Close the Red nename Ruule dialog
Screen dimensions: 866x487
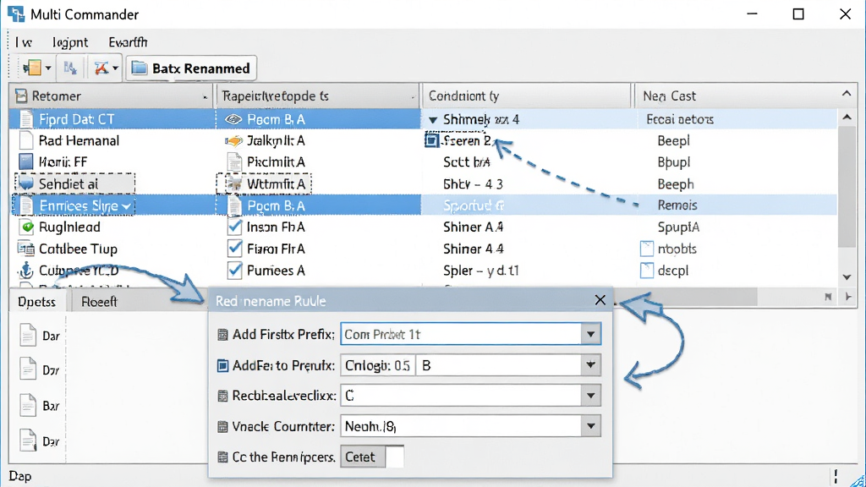click(x=600, y=300)
